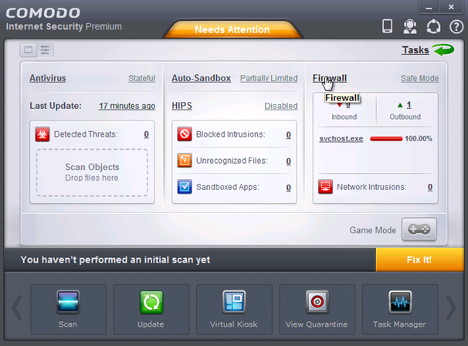Change the Disabled HIPS status

[281, 106]
